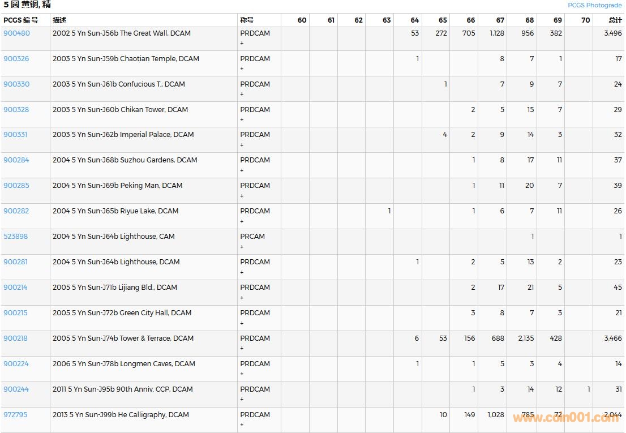
Task: Open the PCGS Photograde link
Action: [x=594, y=5]
